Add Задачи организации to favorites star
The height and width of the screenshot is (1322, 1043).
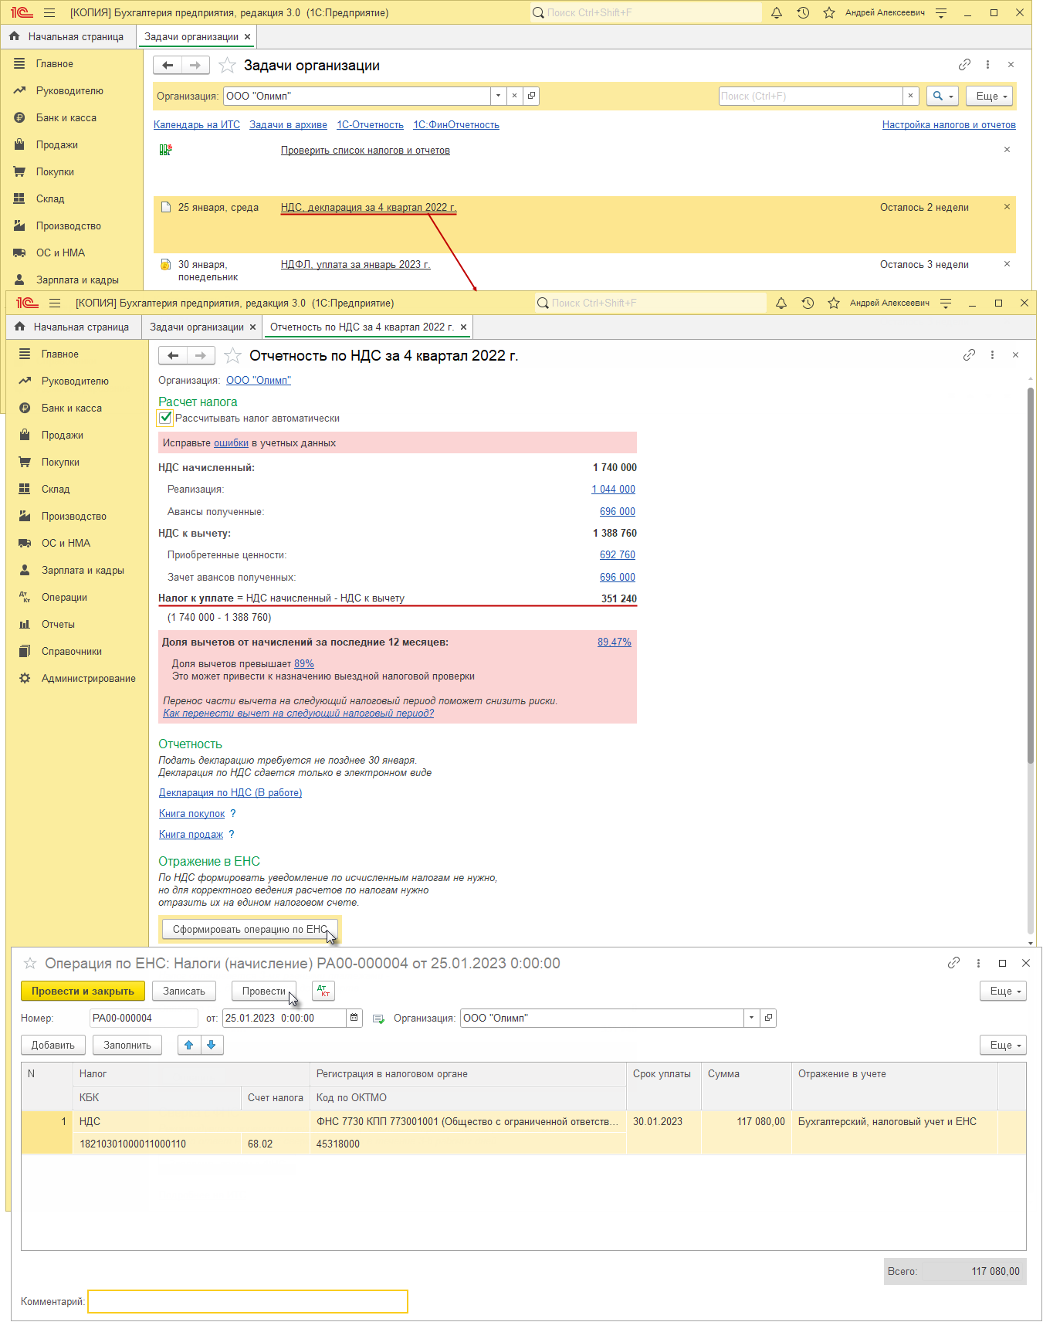(x=227, y=66)
